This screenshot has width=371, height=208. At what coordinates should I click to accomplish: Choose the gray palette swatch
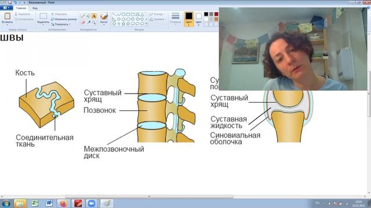pyautogui.click(x=211, y=14)
